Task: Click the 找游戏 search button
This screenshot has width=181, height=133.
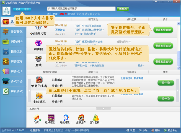Action: point(123,9)
